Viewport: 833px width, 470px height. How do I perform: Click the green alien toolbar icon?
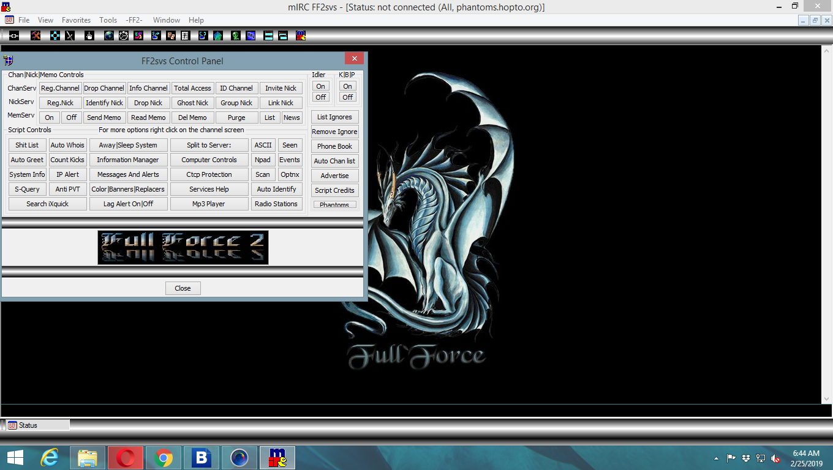(x=236, y=35)
